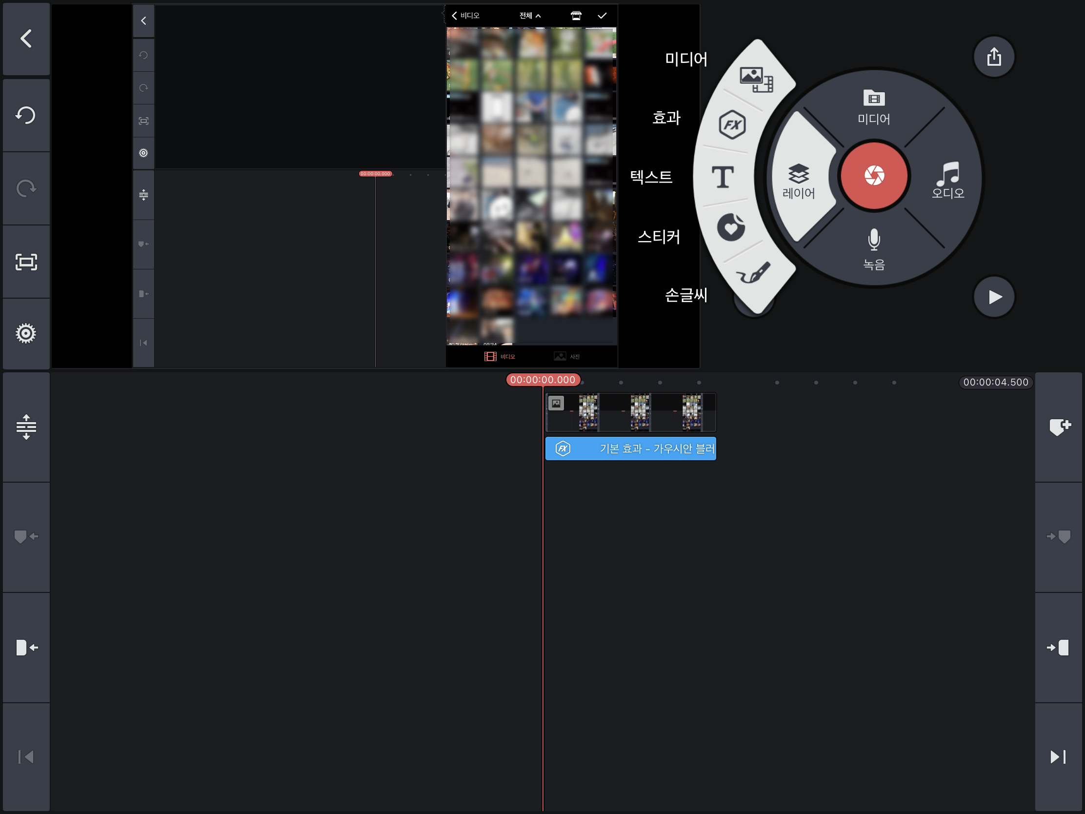Add a 텍스트 layer with the T icon
Screen dimensions: 1085x814
coord(723,177)
